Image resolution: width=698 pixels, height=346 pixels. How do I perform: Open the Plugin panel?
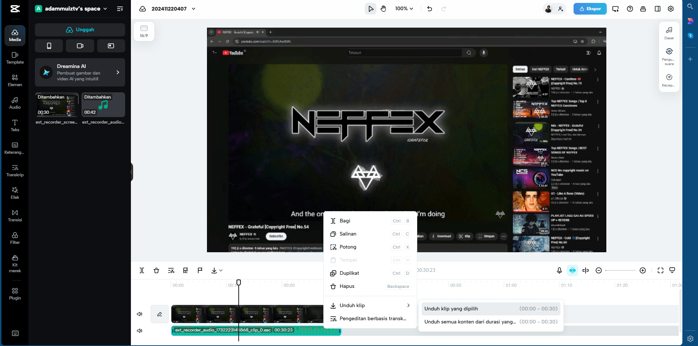click(15, 294)
